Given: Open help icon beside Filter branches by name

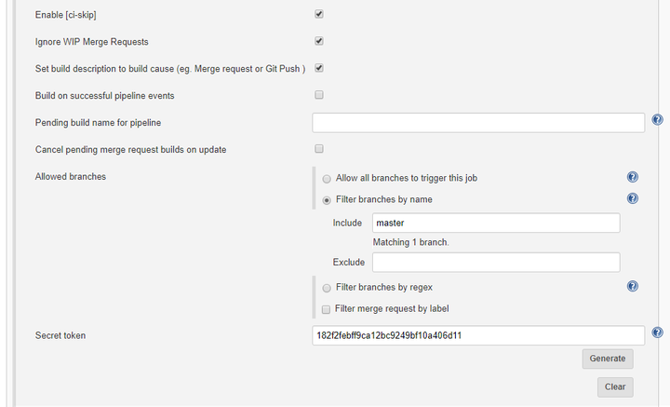Looking at the screenshot, I should click(633, 198).
